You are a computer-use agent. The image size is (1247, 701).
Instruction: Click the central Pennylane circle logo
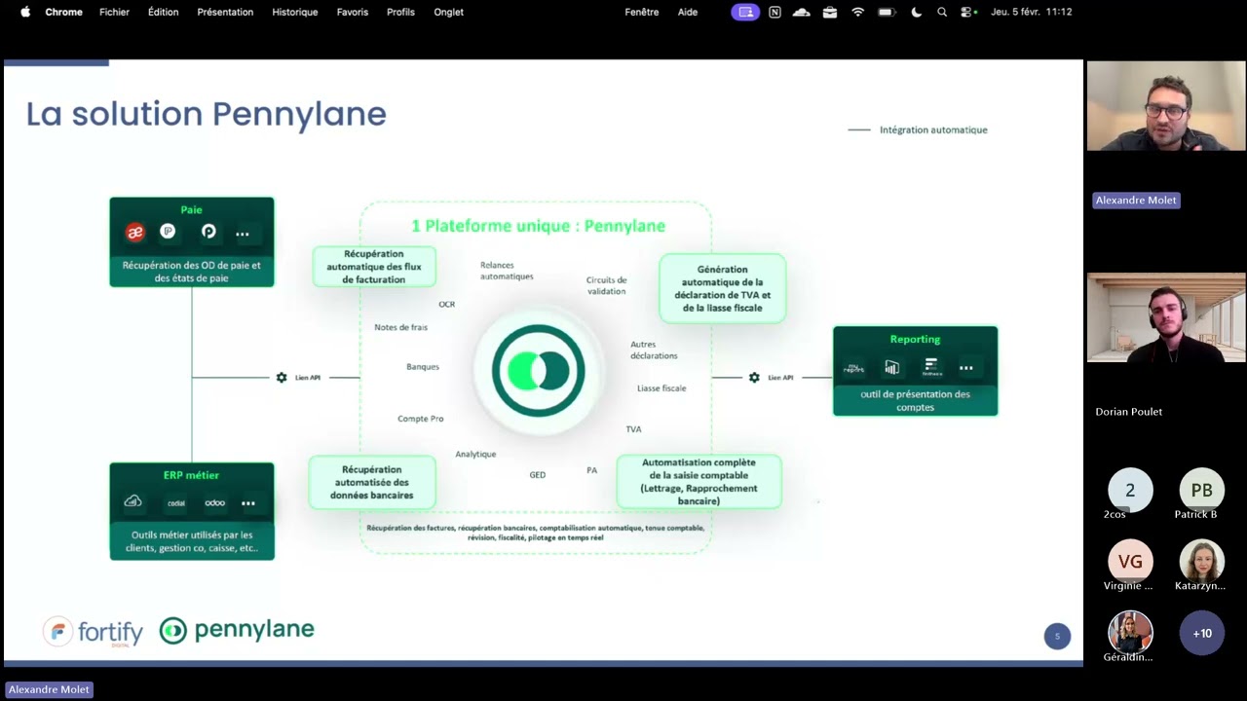point(538,371)
